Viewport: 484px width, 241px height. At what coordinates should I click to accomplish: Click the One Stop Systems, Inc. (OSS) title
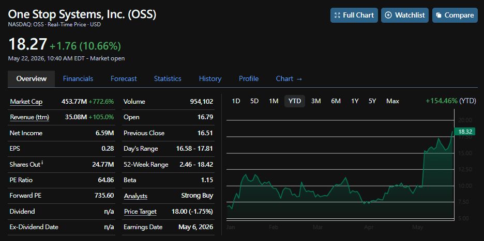point(82,14)
